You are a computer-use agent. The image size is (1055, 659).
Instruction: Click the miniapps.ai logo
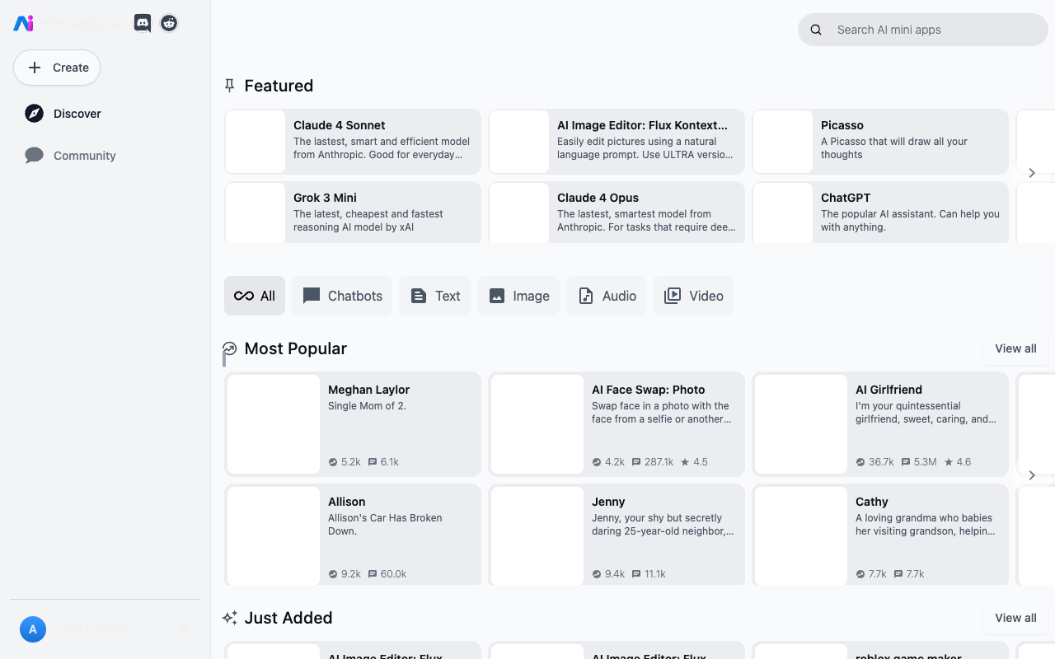(x=24, y=23)
